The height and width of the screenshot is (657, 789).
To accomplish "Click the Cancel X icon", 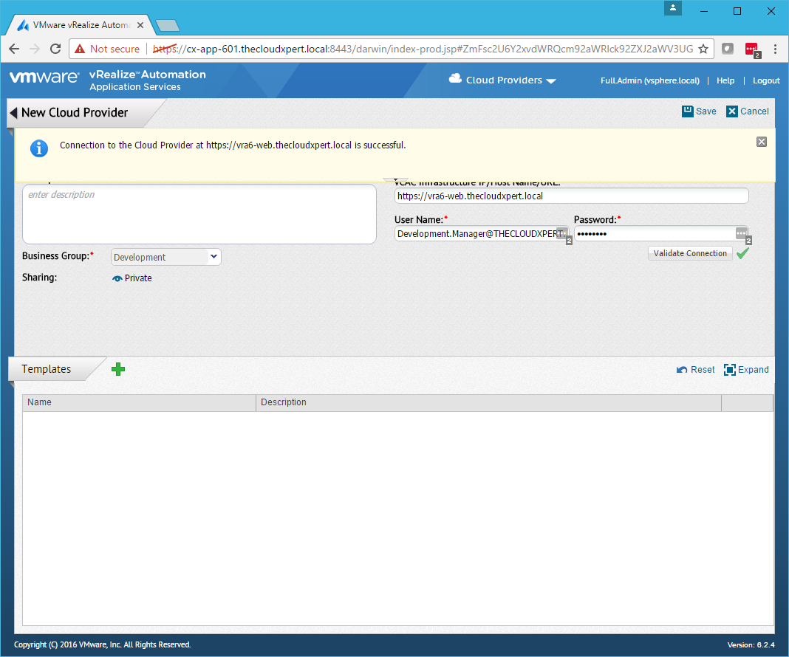I will click(731, 111).
